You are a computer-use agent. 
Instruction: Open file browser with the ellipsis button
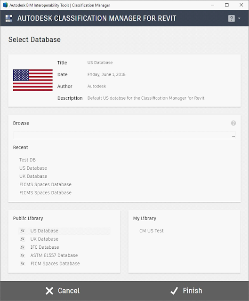pyautogui.click(x=233, y=136)
